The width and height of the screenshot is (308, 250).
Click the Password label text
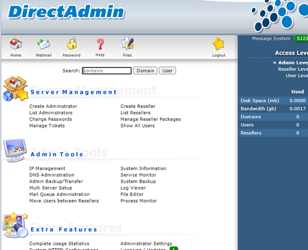tap(72, 55)
